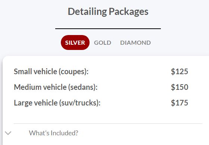
Task: Click the $125 small vehicle price
Action: (x=180, y=72)
